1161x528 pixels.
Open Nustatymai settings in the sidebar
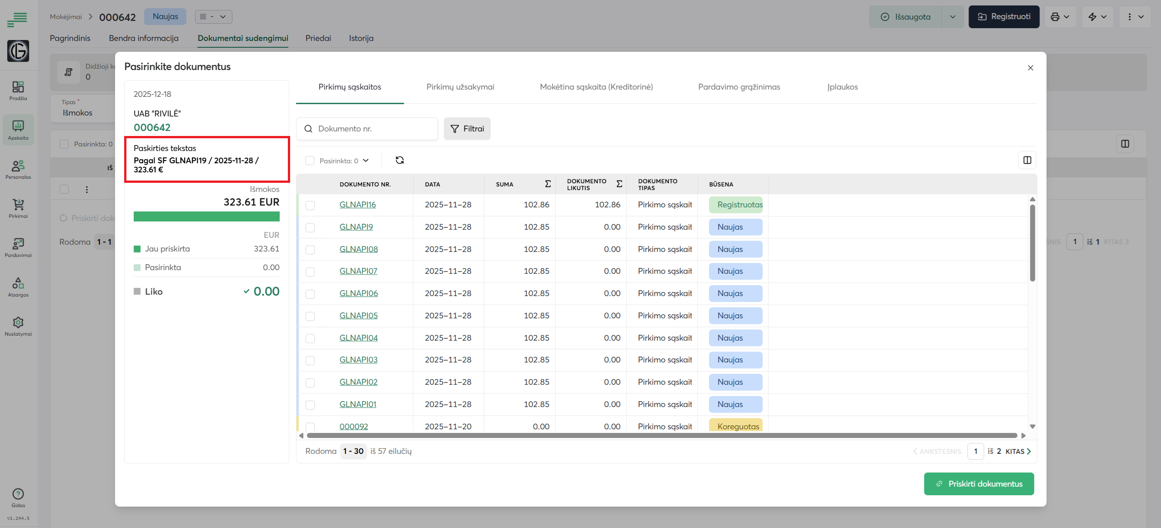[x=18, y=326]
